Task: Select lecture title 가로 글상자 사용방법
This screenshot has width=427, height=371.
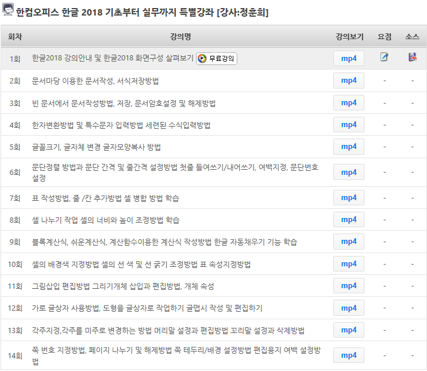Action: pos(66,308)
